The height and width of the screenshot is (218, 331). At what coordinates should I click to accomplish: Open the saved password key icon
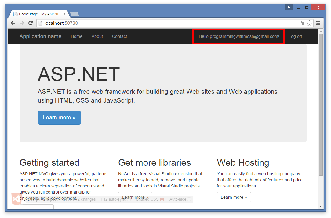(x=303, y=23)
